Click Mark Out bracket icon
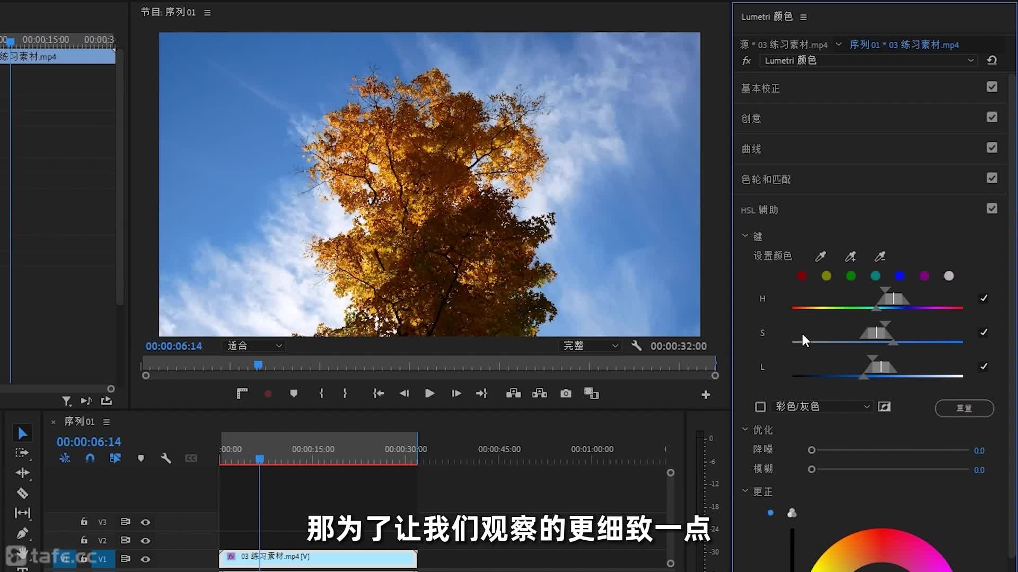Screen dimensions: 1018x572 click(x=345, y=394)
